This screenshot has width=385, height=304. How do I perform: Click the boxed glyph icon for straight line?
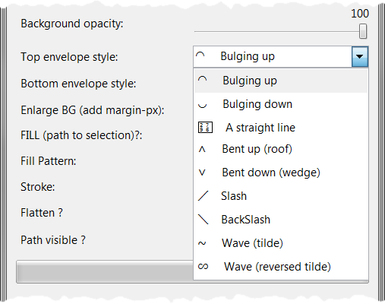pyautogui.click(x=205, y=128)
